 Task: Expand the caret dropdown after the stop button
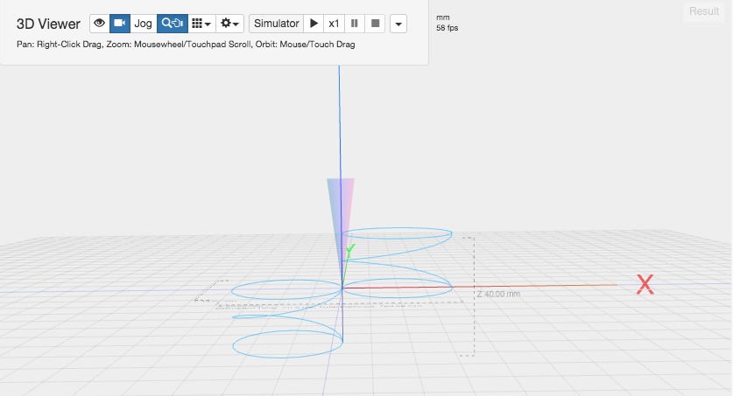pos(398,24)
